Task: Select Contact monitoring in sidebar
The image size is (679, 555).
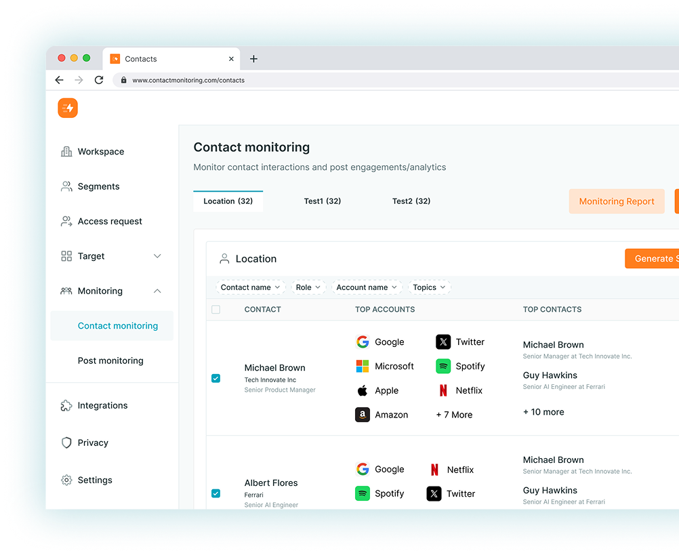Action: [x=112, y=326]
